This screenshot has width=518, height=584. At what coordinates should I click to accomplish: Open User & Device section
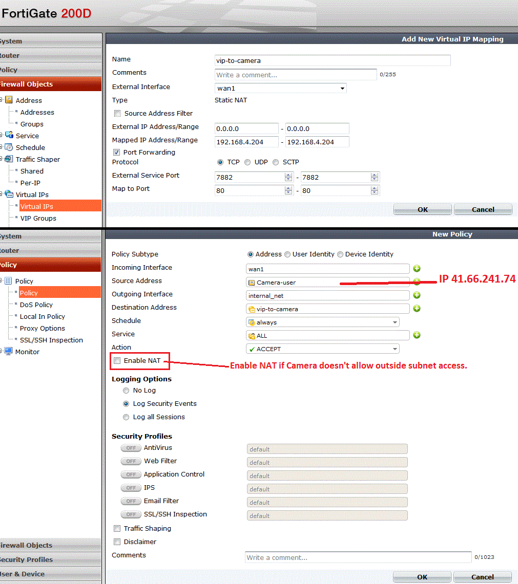[50, 574]
